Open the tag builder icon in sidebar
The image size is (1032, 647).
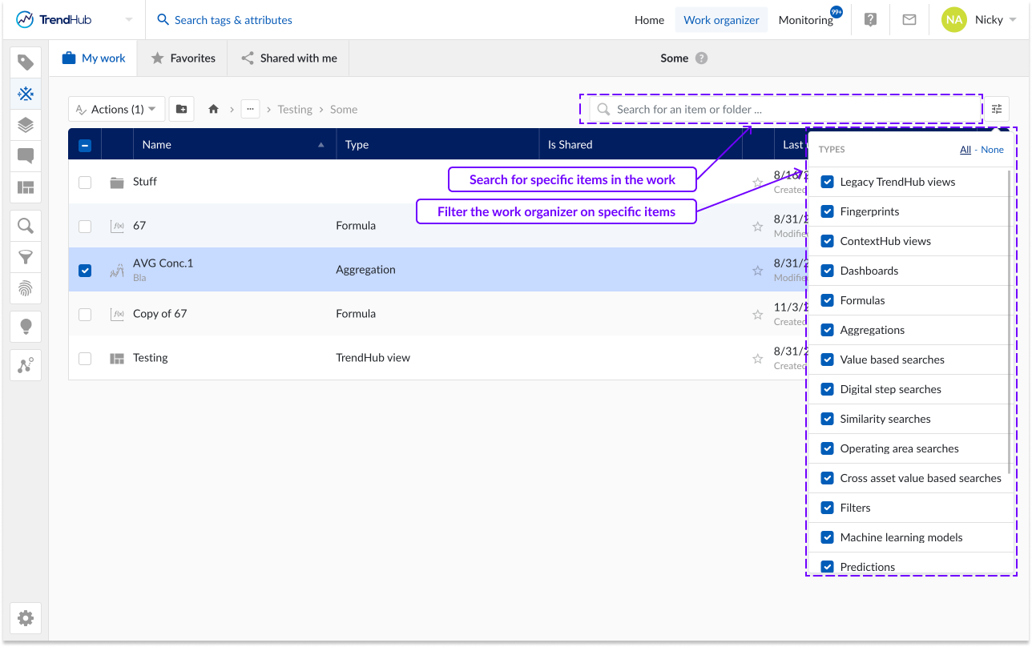[26, 62]
